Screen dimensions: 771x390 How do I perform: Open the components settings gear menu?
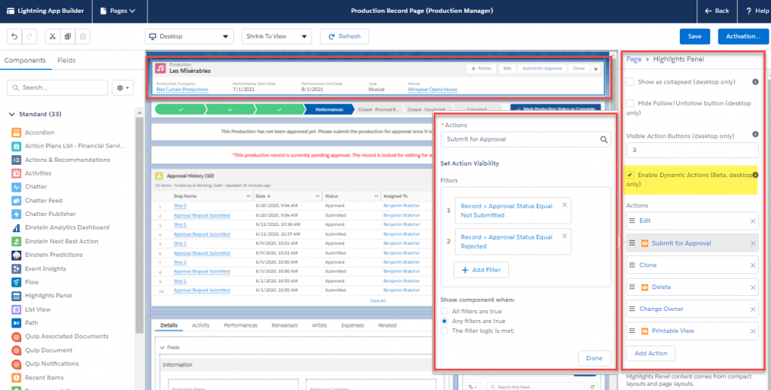[x=121, y=88]
